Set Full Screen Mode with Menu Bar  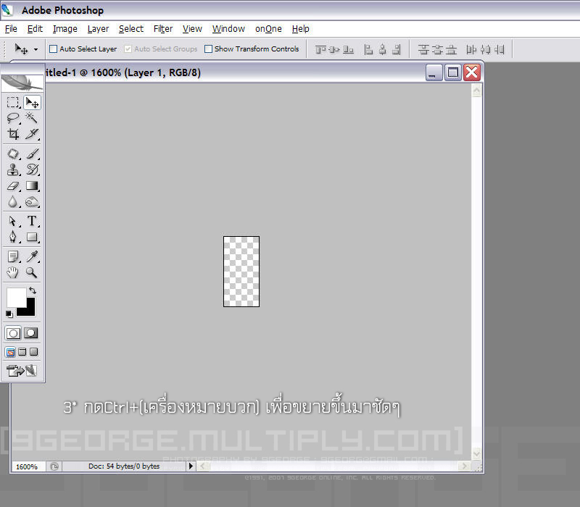(x=22, y=352)
